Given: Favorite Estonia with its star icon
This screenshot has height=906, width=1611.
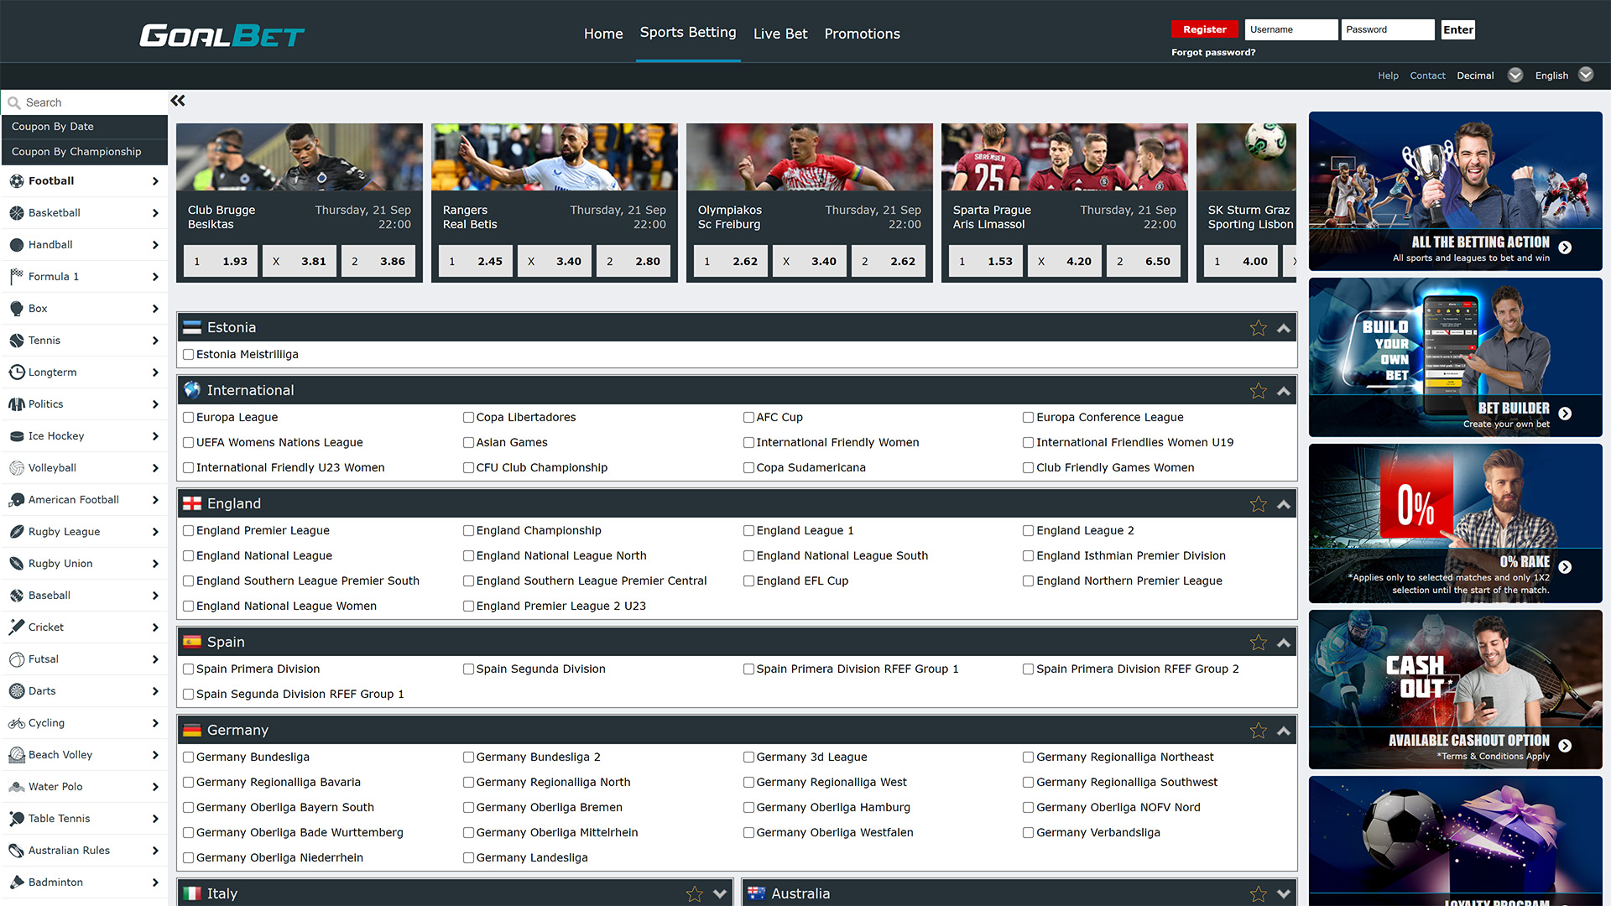Looking at the screenshot, I should point(1258,328).
